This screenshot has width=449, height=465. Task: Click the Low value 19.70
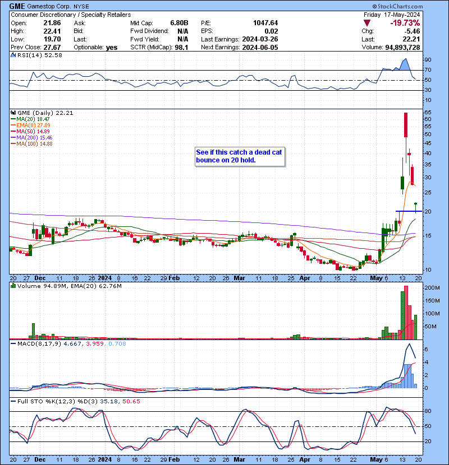52,39
